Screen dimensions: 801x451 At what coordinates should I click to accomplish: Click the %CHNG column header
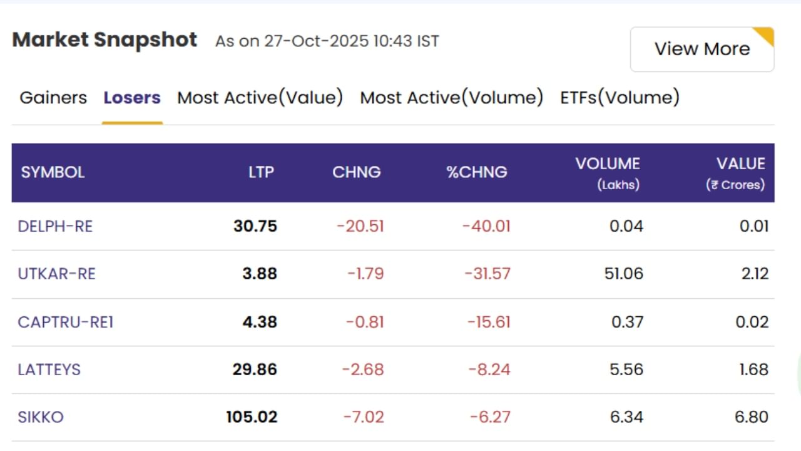coord(476,172)
